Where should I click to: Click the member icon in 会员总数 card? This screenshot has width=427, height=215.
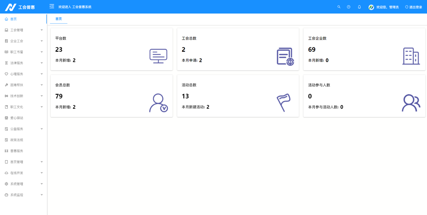click(158, 103)
